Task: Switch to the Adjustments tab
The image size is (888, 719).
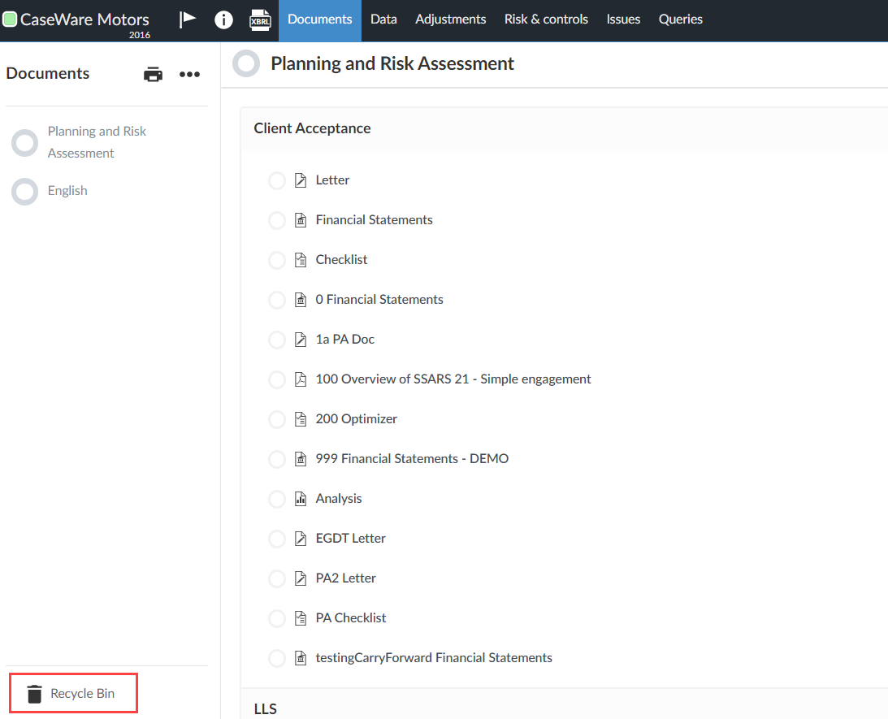Action: click(x=450, y=19)
